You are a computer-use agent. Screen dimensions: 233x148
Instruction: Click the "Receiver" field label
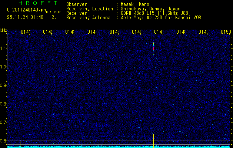pyautogui.click(x=77, y=13)
